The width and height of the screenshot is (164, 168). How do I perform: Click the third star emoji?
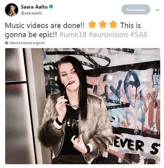[113, 24]
